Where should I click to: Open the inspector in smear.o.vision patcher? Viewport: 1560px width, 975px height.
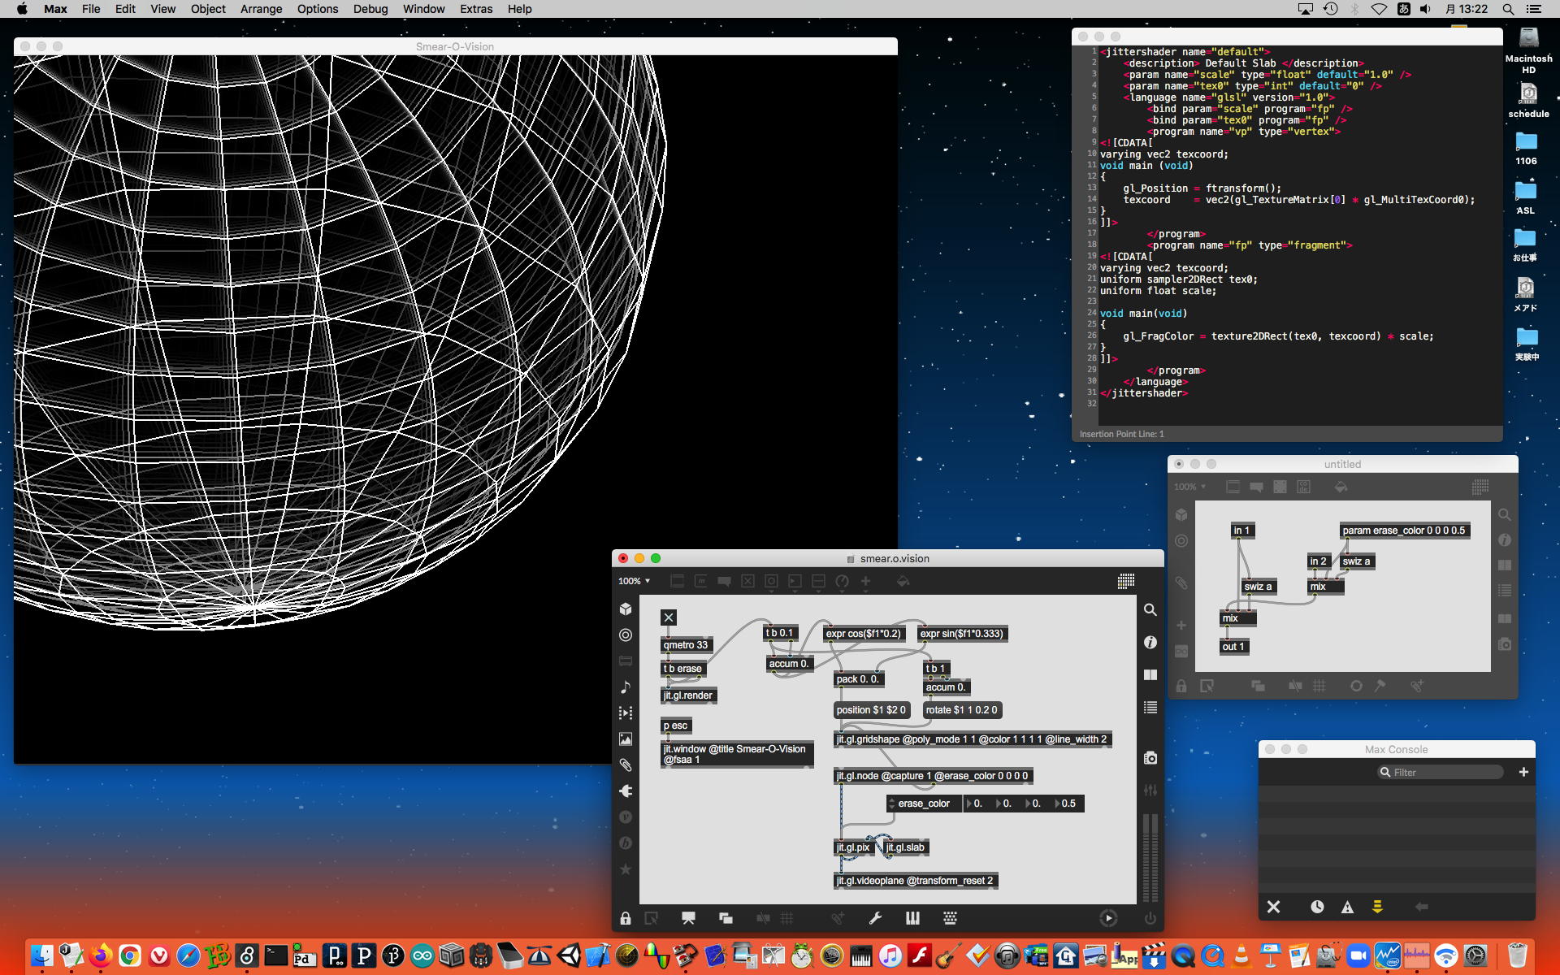(x=1150, y=642)
